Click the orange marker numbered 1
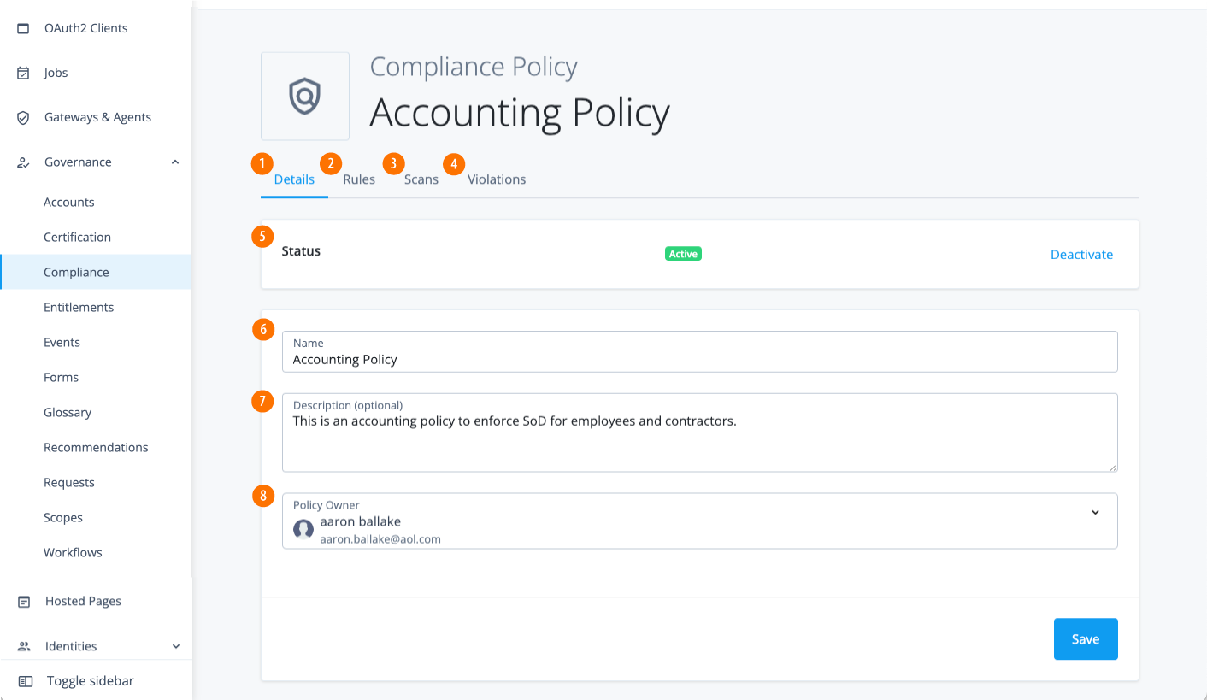Screen dimensions: 1207x700 pyautogui.click(x=262, y=162)
